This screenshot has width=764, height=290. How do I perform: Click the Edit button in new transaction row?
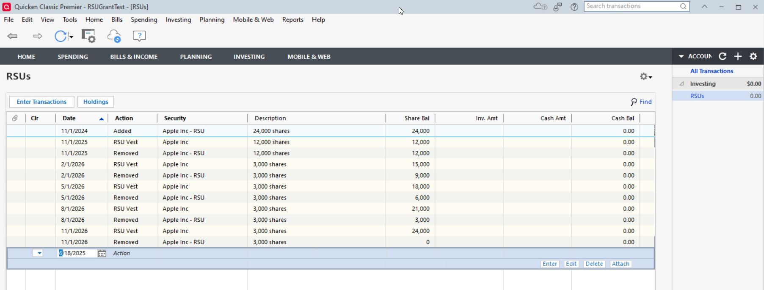point(571,264)
